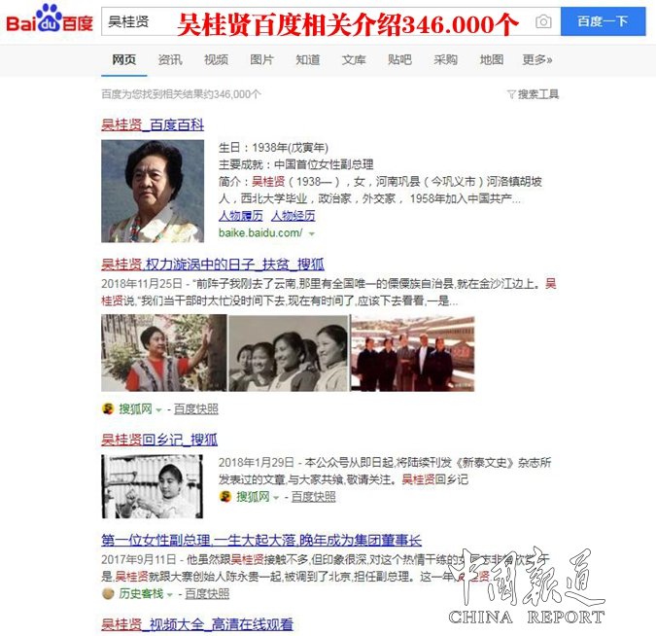Screen dimensions: 656x636
Task: Click the Baidu paw logo
Action: [x=50, y=18]
